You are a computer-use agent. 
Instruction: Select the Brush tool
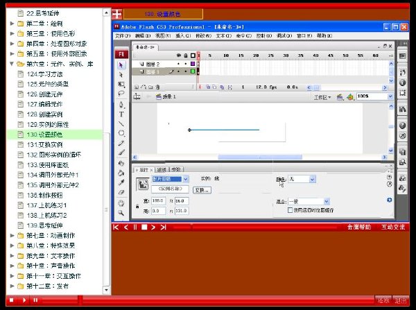click(121, 153)
